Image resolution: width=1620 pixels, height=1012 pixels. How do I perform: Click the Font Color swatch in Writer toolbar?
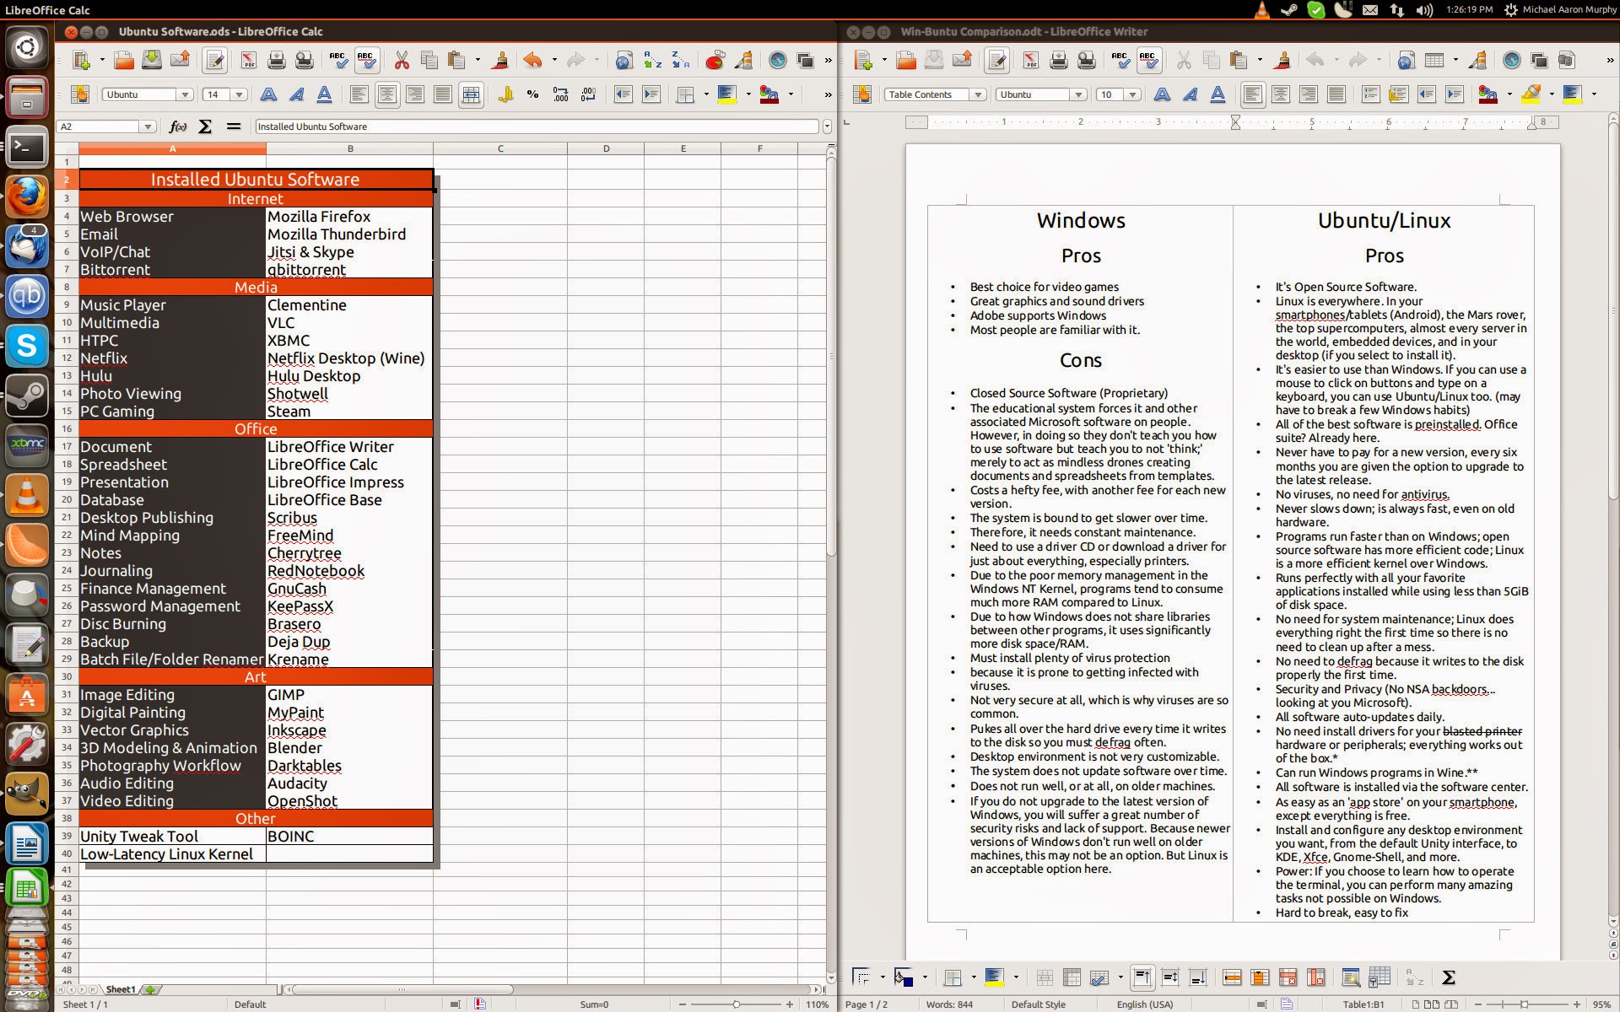[1489, 94]
